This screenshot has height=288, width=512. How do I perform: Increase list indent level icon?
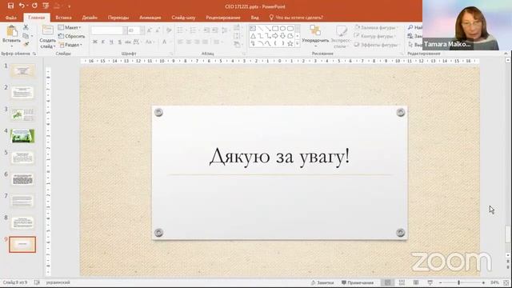tap(215, 30)
